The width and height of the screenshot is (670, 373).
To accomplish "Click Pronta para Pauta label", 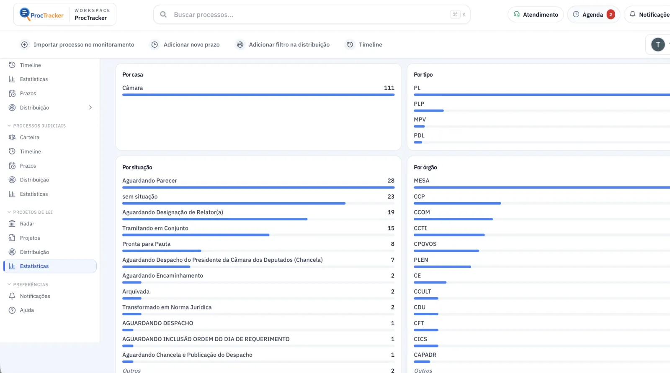I will (147, 244).
